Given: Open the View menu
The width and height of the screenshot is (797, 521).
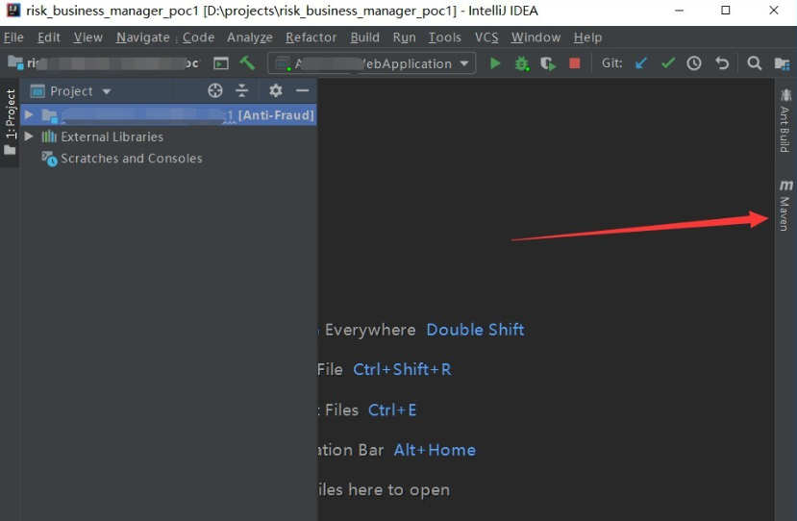Looking at the screenshot, I should [x=87, y=37].
